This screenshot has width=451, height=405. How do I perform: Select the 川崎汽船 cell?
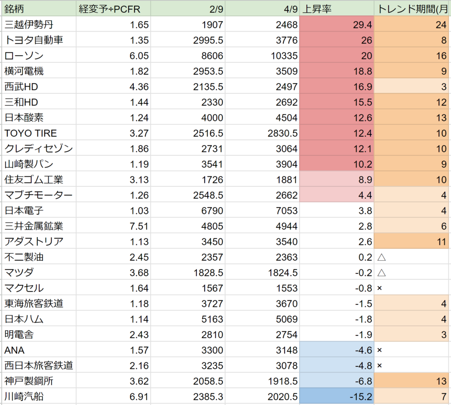(39, 397)
